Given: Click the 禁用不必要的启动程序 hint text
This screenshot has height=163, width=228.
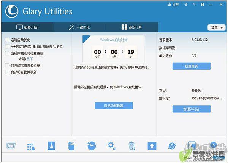Looking at the screenshot, I should click(x=108, y=87).
